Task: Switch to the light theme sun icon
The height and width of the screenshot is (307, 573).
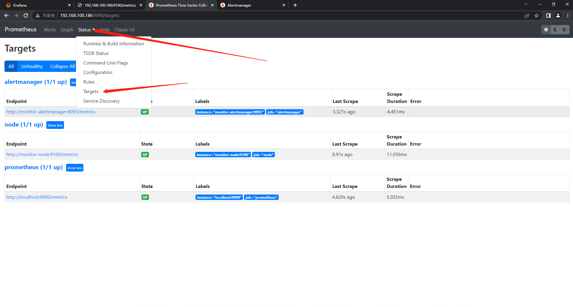Action: point(546,30)
